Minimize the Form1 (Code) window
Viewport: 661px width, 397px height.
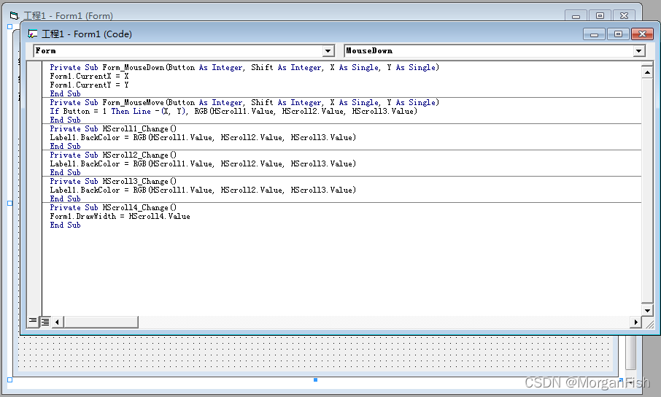(594, 34)
